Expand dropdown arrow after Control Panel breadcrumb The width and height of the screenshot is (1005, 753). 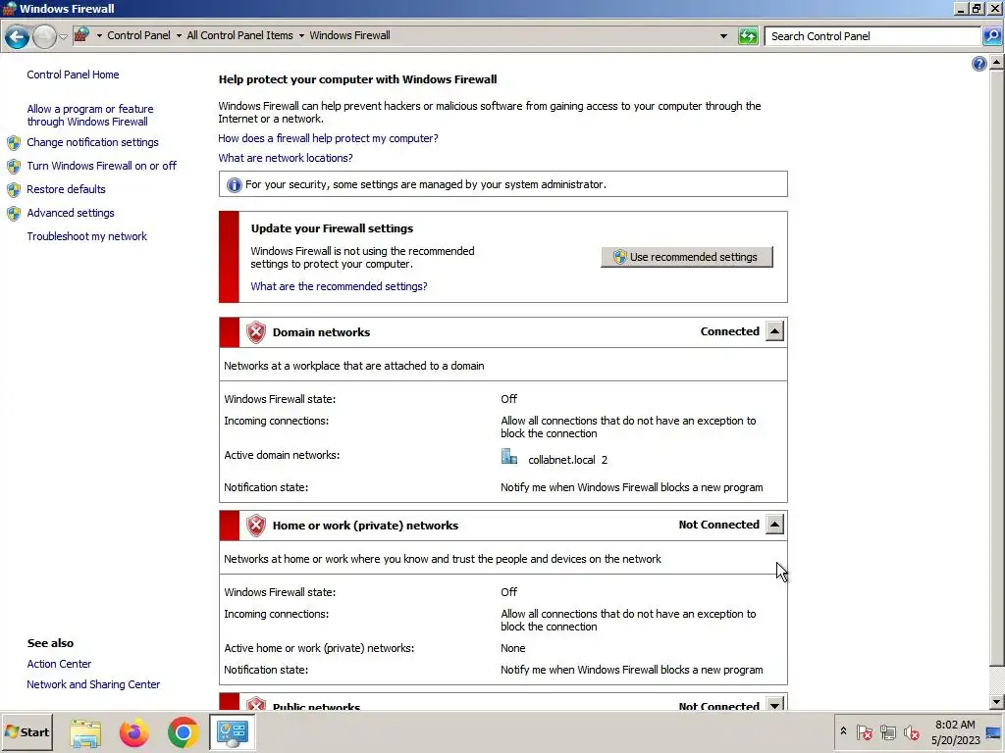(179, 36)
